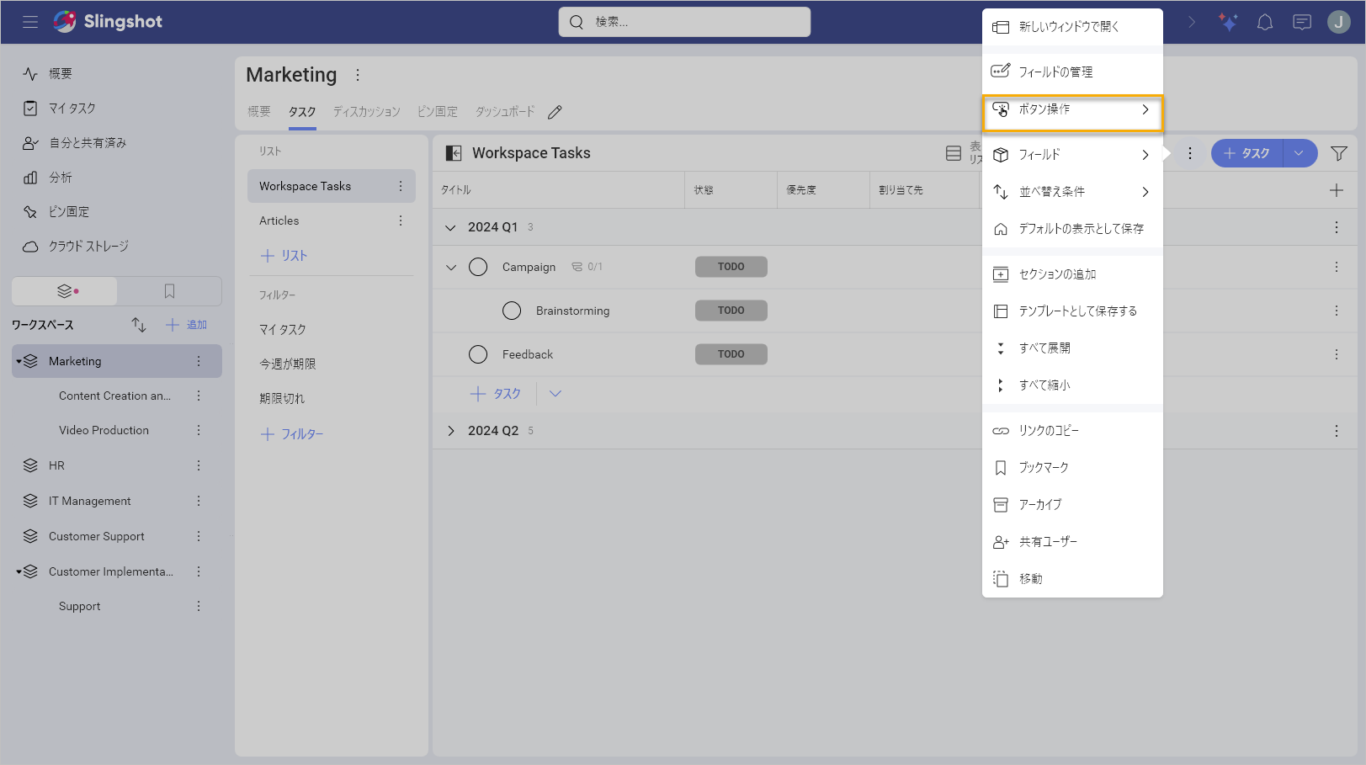This screenshot has width=1366, height=765.
Task: Open Workspace Tasks list options kebab
Action: pyautogui.click(x=401, y=186)
